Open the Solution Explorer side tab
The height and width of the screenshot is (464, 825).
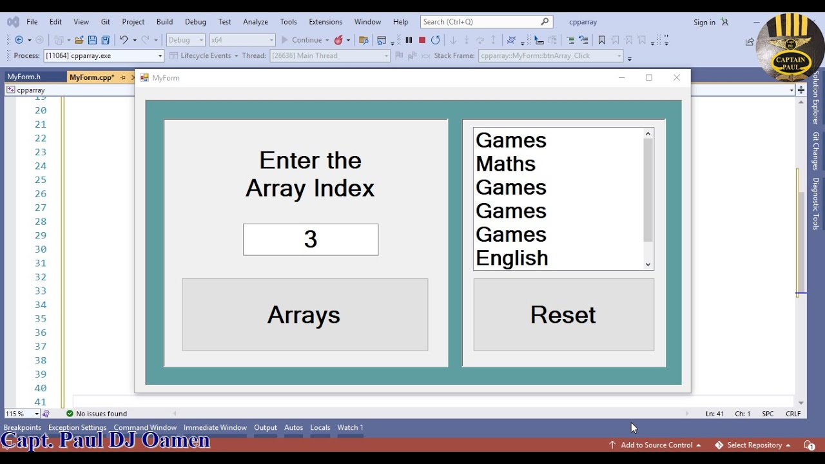[815, 97]
